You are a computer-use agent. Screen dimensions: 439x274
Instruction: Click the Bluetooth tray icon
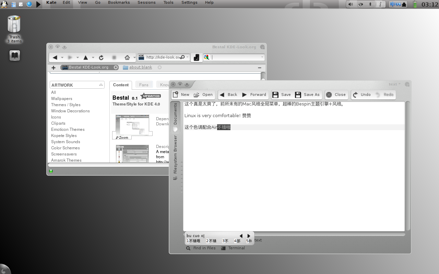click(370, 4)
